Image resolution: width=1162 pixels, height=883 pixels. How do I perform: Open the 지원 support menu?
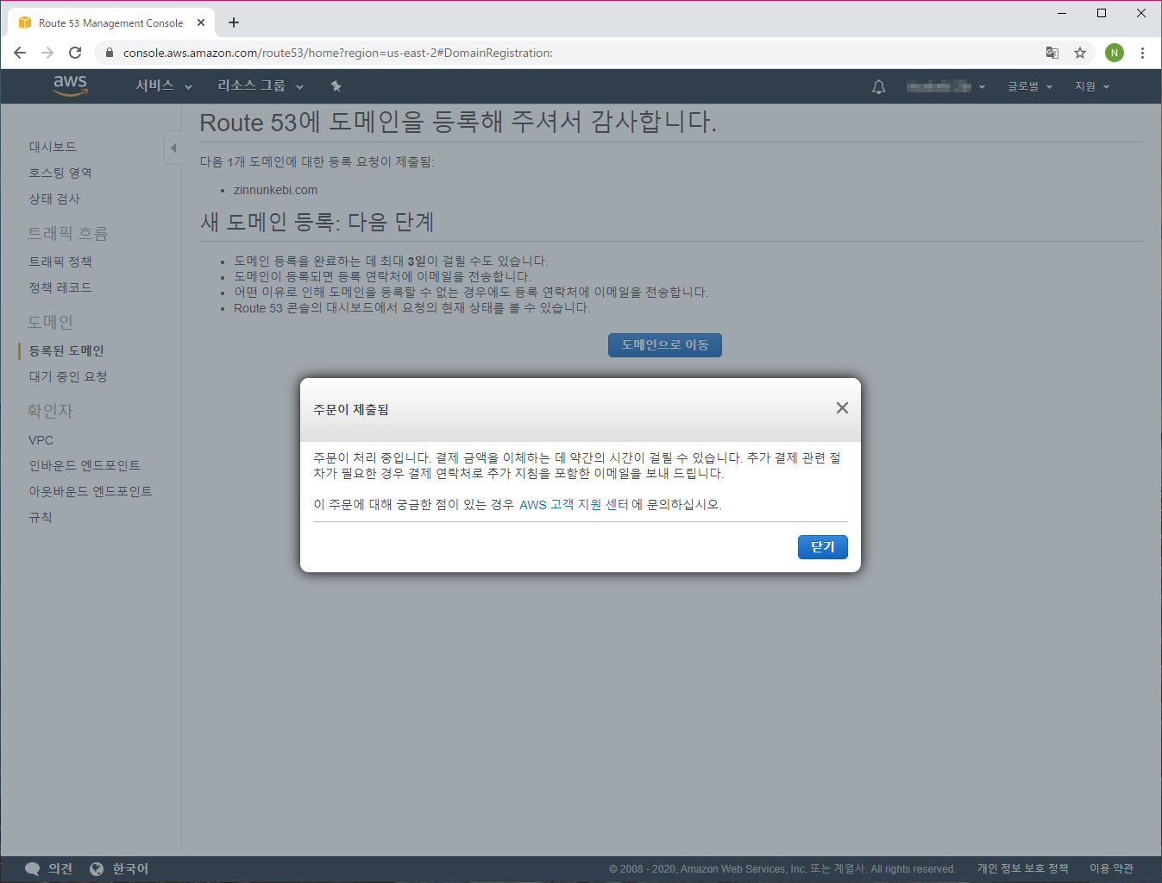(1092, 86)
